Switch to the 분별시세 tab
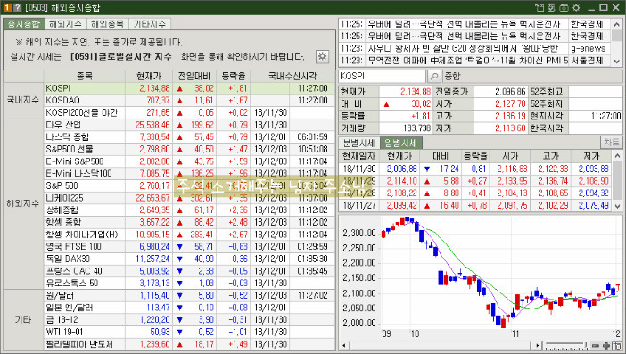 click(x=358, y=143)
